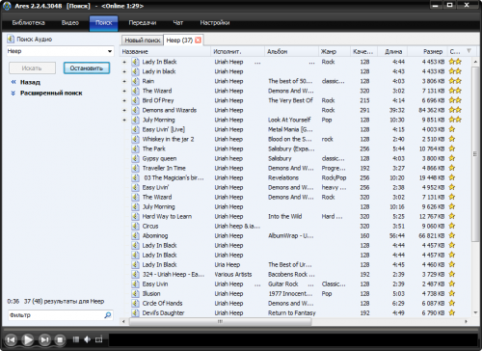Click the previous track playback button
This screenshot has height=351, width=482.
point(11,339)
